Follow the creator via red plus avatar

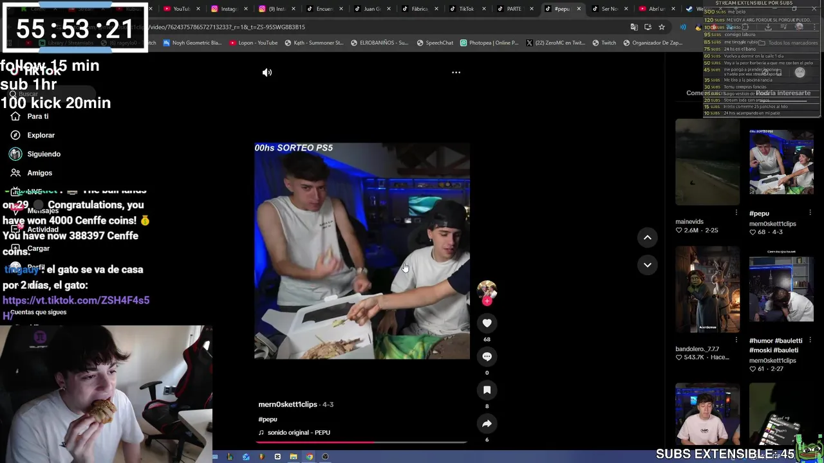click(x=487, y=300)
